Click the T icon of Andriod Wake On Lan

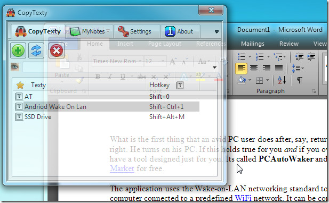coord(19,106)
